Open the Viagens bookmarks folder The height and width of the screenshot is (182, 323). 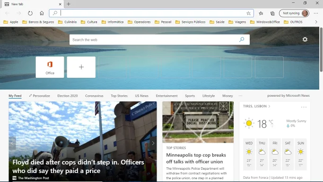click(237, 22)
